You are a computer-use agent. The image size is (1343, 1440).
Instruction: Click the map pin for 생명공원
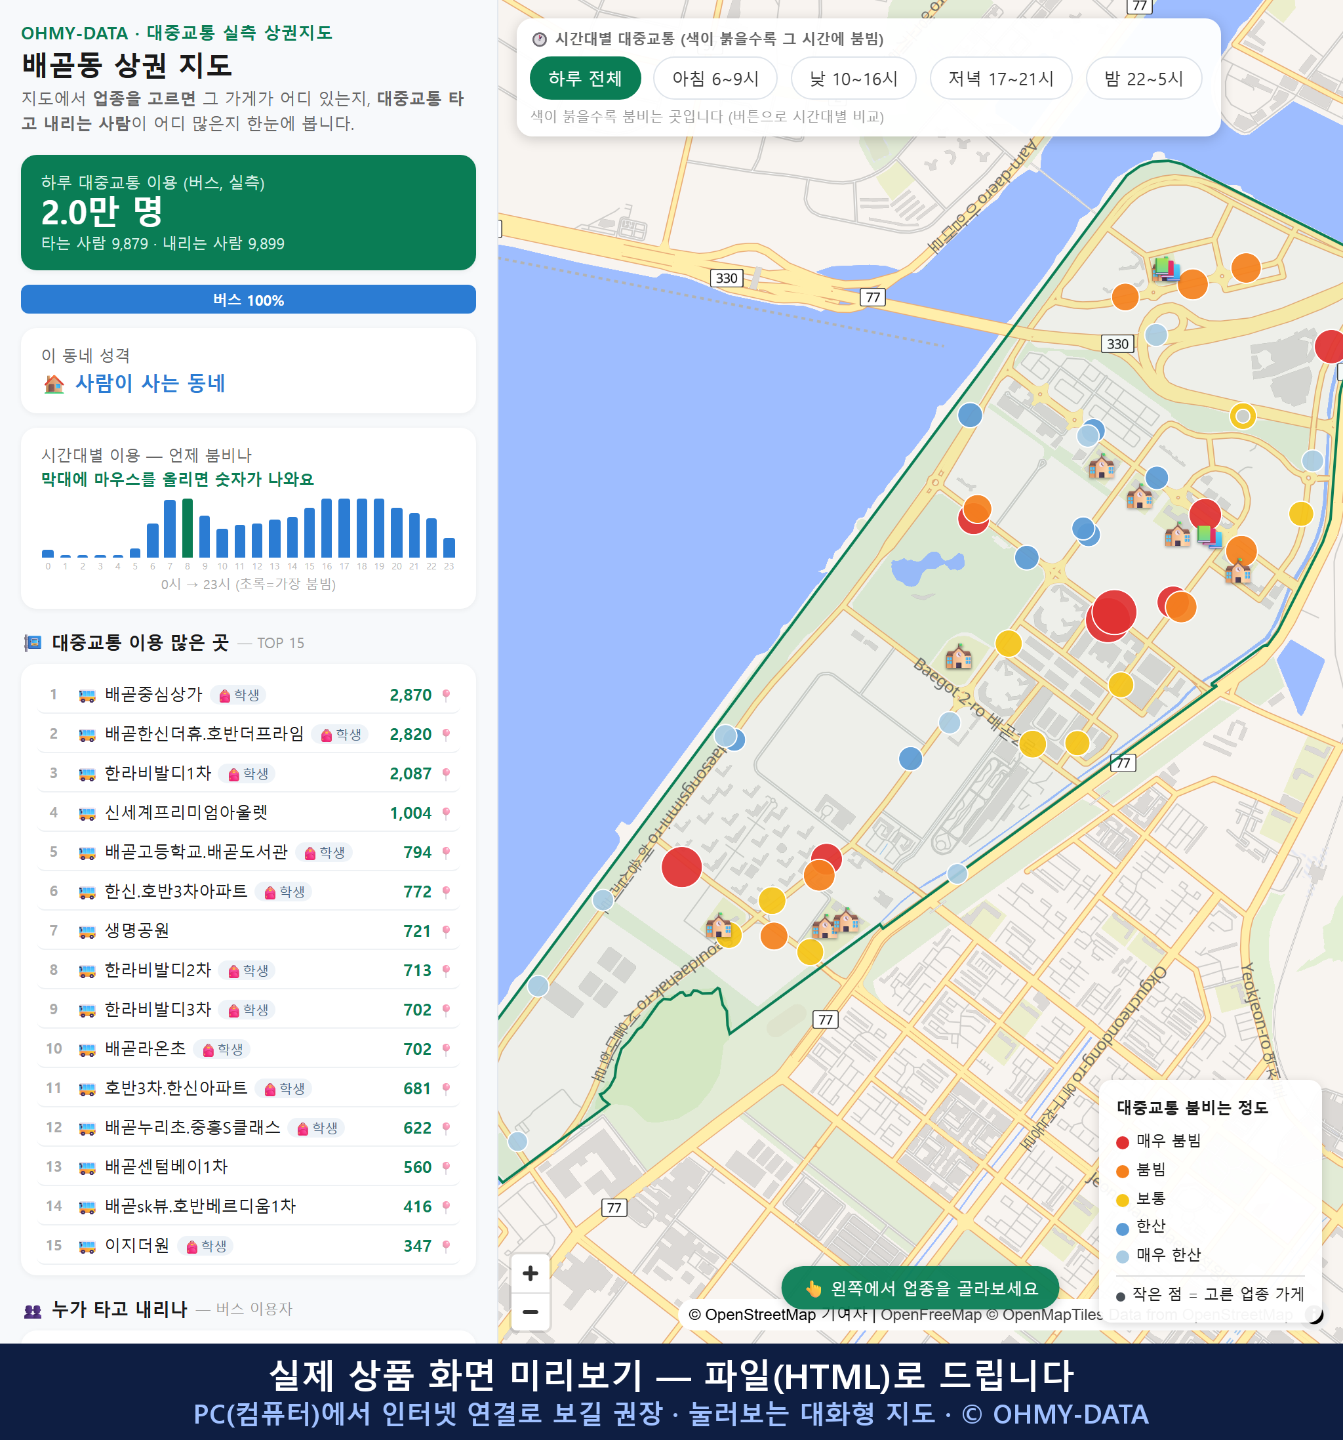[x=446, y=932]
